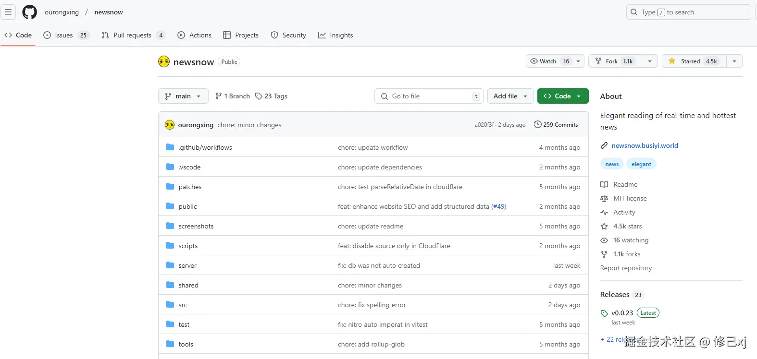Click the Go to file search field
This screenshot has height=359, width=757.
(x=429, y=96)
